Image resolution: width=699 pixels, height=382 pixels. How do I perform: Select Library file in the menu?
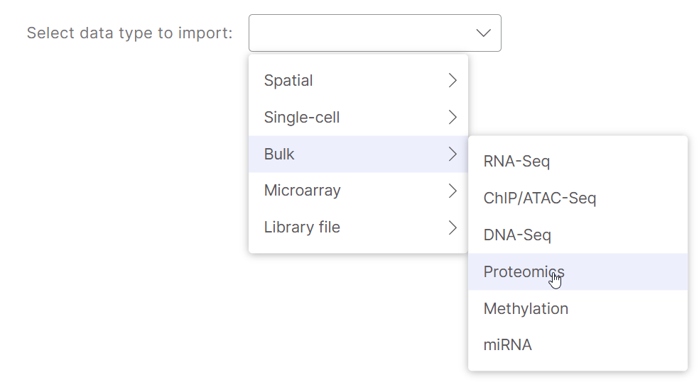[302, 227]
